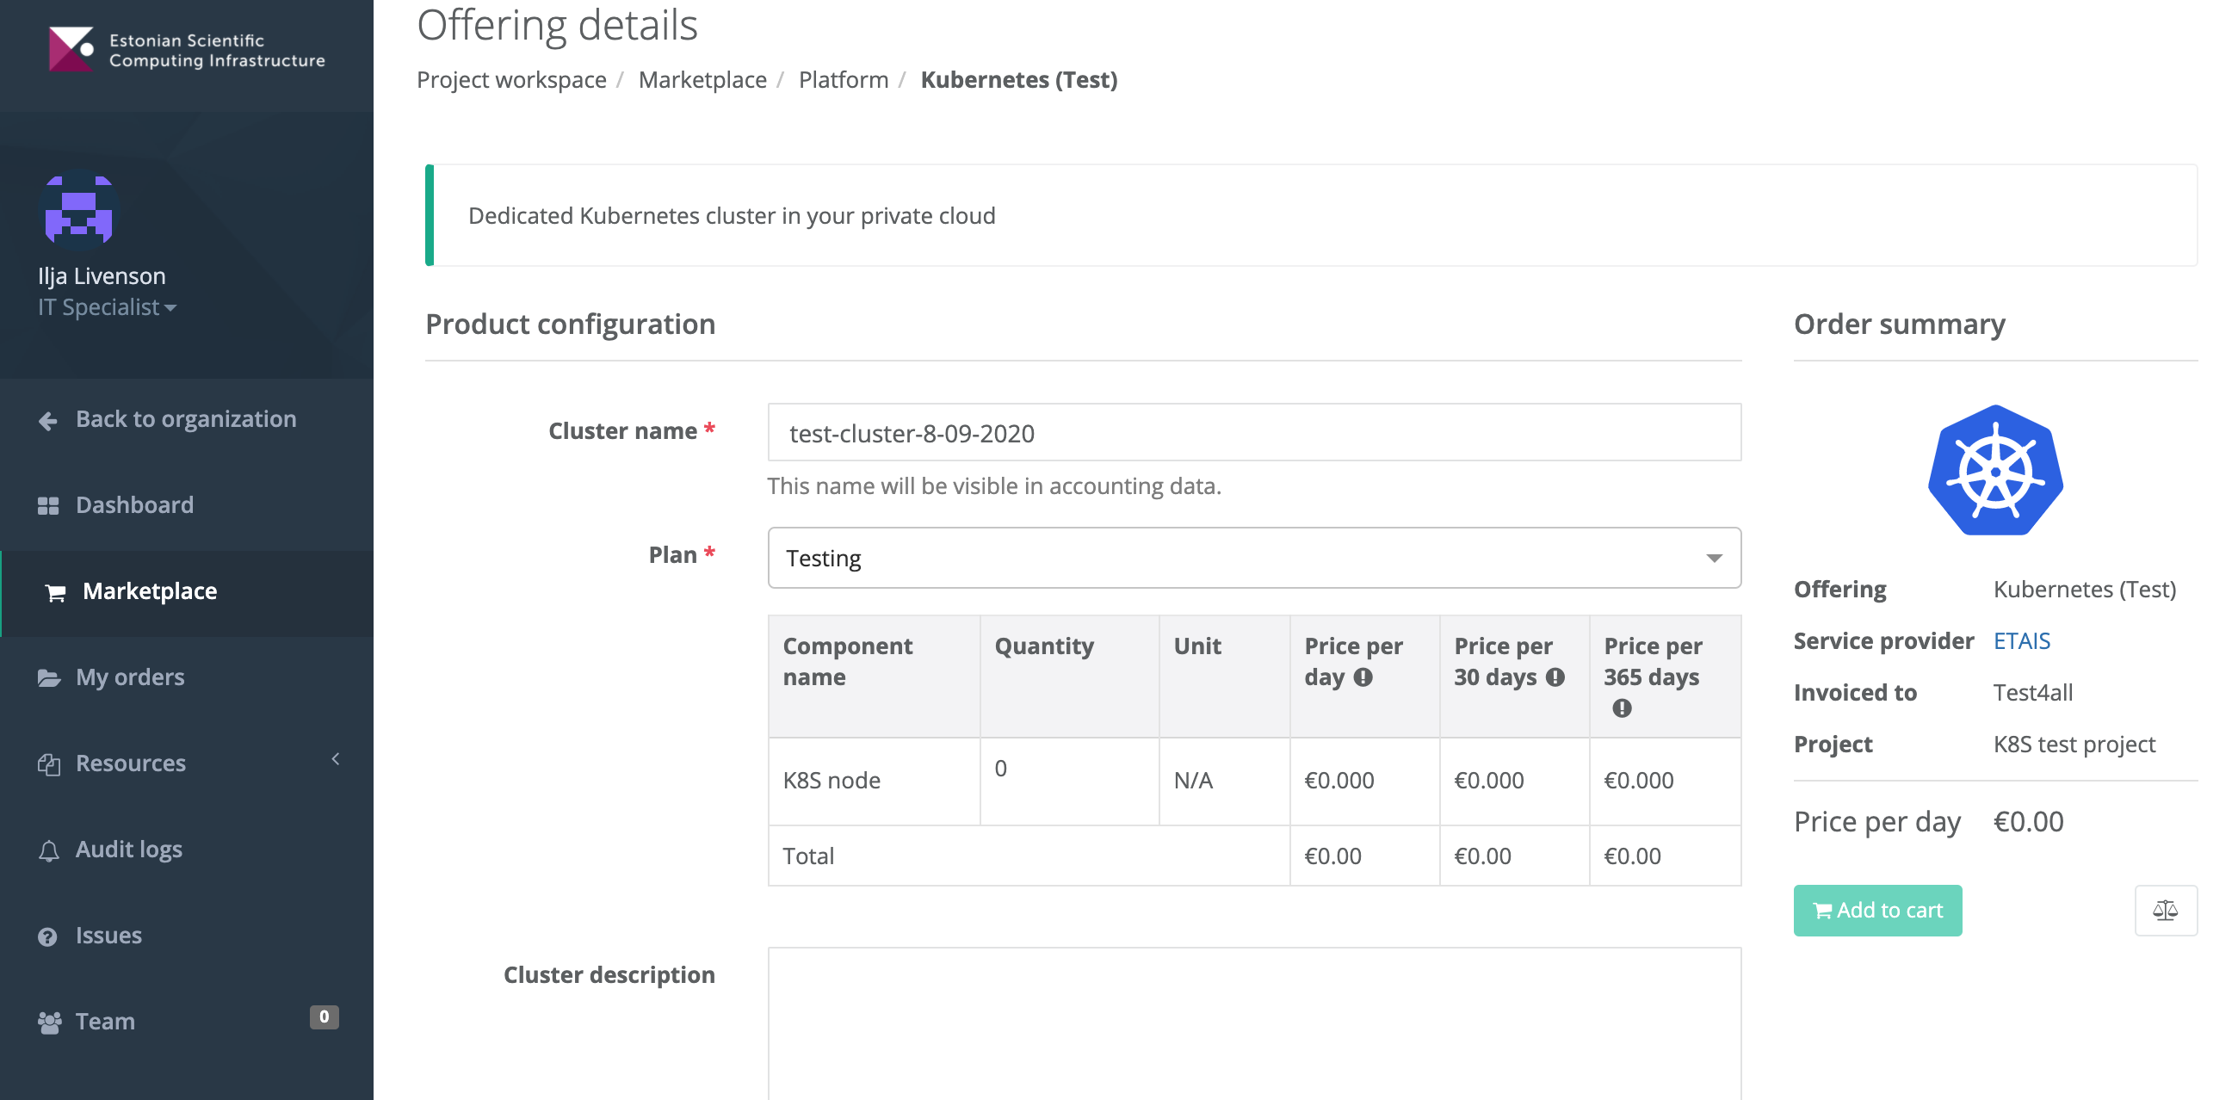The width and height of the screenshot is (2238, 1100).
Task: Click the Marketplace cart icon
Action: pyautogui.click(x=56, y=592)
